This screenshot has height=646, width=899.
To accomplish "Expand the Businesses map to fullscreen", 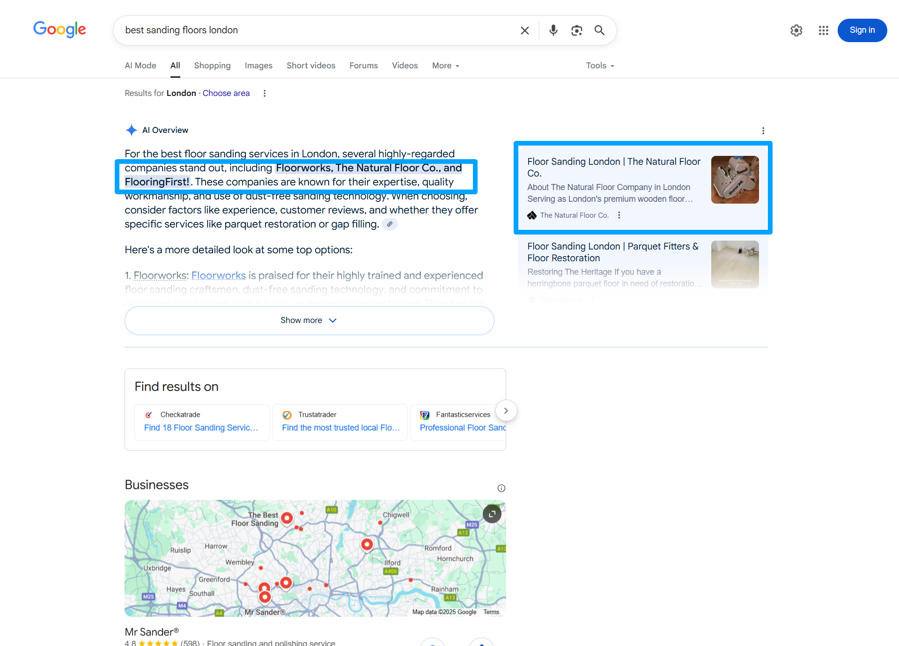I will click(492, 514).
